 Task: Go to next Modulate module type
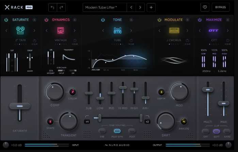(x=188, y=31)
